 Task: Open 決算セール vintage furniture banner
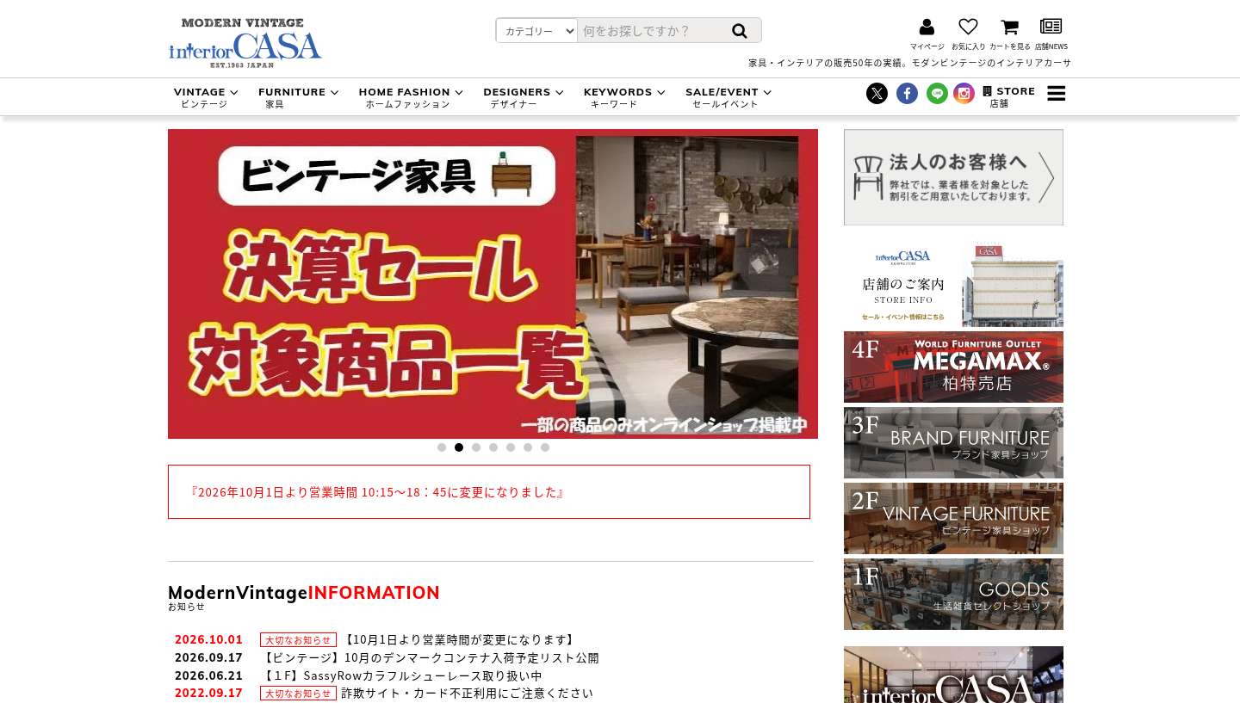pos(493,284)
